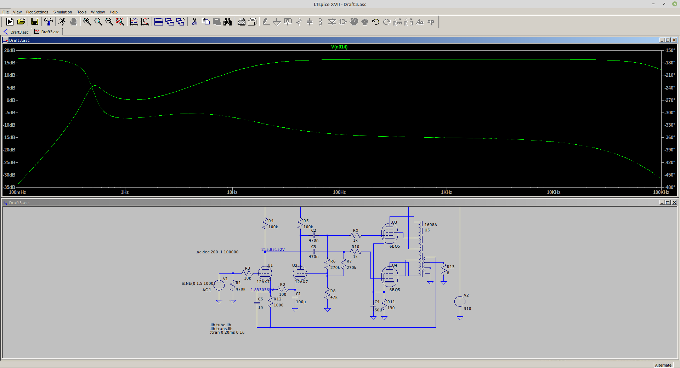
Task: Open the File menu
Action: tap(6, 12)
